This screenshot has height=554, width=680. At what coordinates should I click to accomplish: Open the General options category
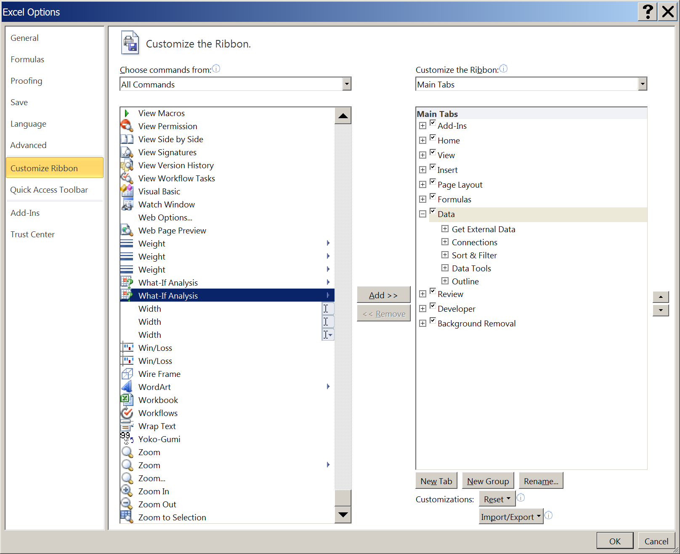[x=54, y=38]
